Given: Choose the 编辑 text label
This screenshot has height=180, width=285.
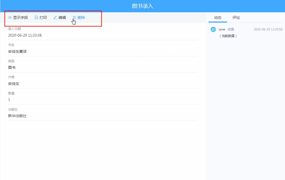Looking at the screenshot, I should pos(62,18).
